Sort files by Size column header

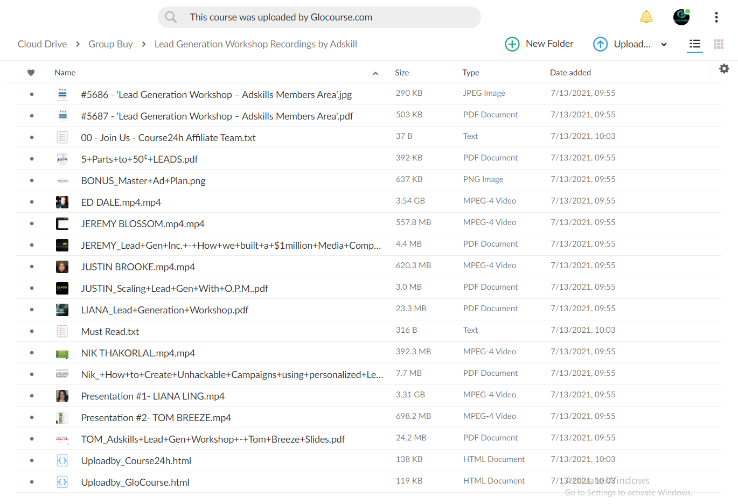[402, 73]
